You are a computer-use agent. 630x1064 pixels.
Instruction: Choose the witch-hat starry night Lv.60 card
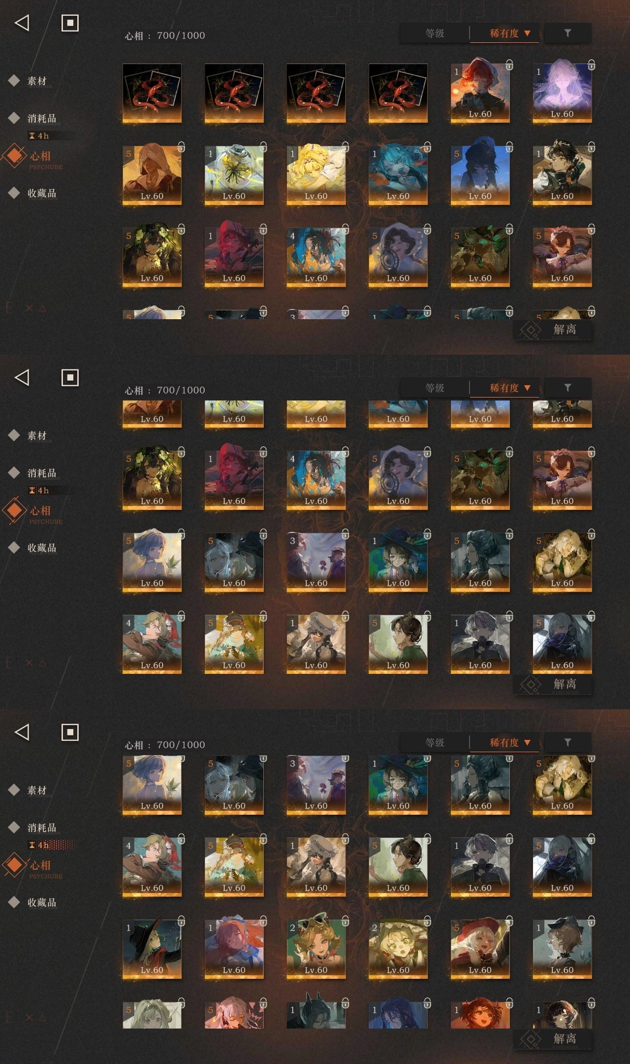152,947
